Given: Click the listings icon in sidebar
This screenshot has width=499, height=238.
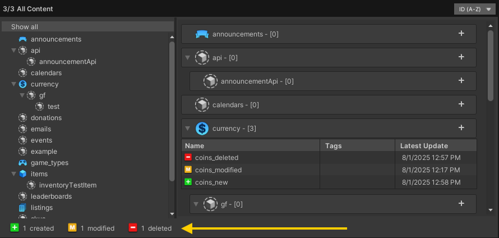Looking at the screenshot, I should tap(22, 208).
